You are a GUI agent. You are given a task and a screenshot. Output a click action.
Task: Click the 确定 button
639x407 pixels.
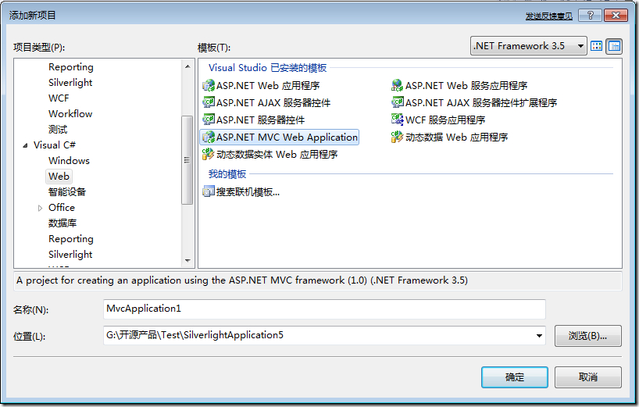click(x=514, y=377)
